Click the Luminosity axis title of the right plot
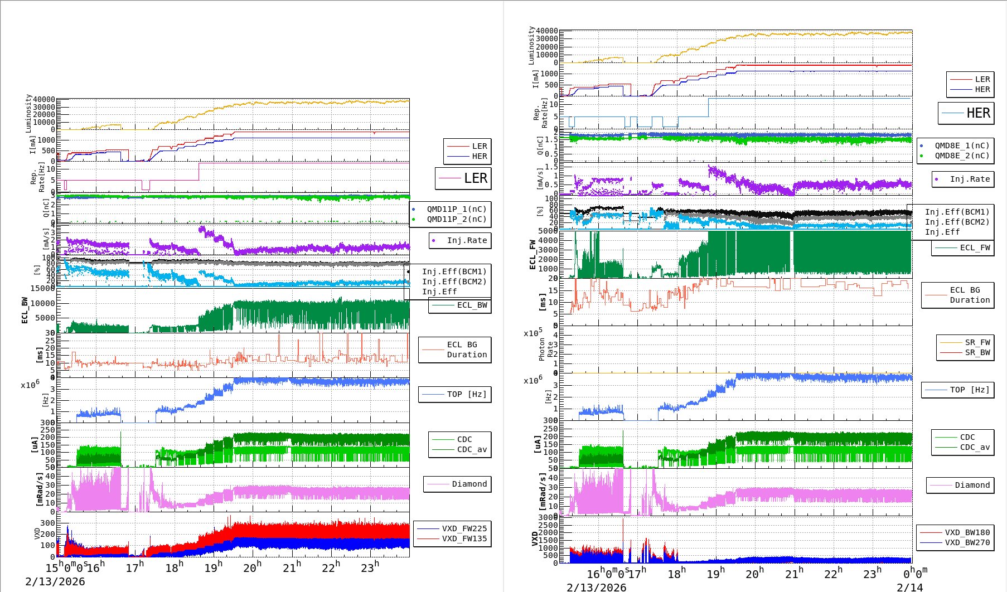Screen dimensions: 1007x592 pyautogui.click(x=531, y=45)
